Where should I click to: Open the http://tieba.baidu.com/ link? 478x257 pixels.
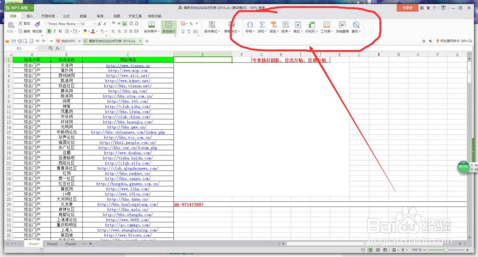(x=128, y=158)
